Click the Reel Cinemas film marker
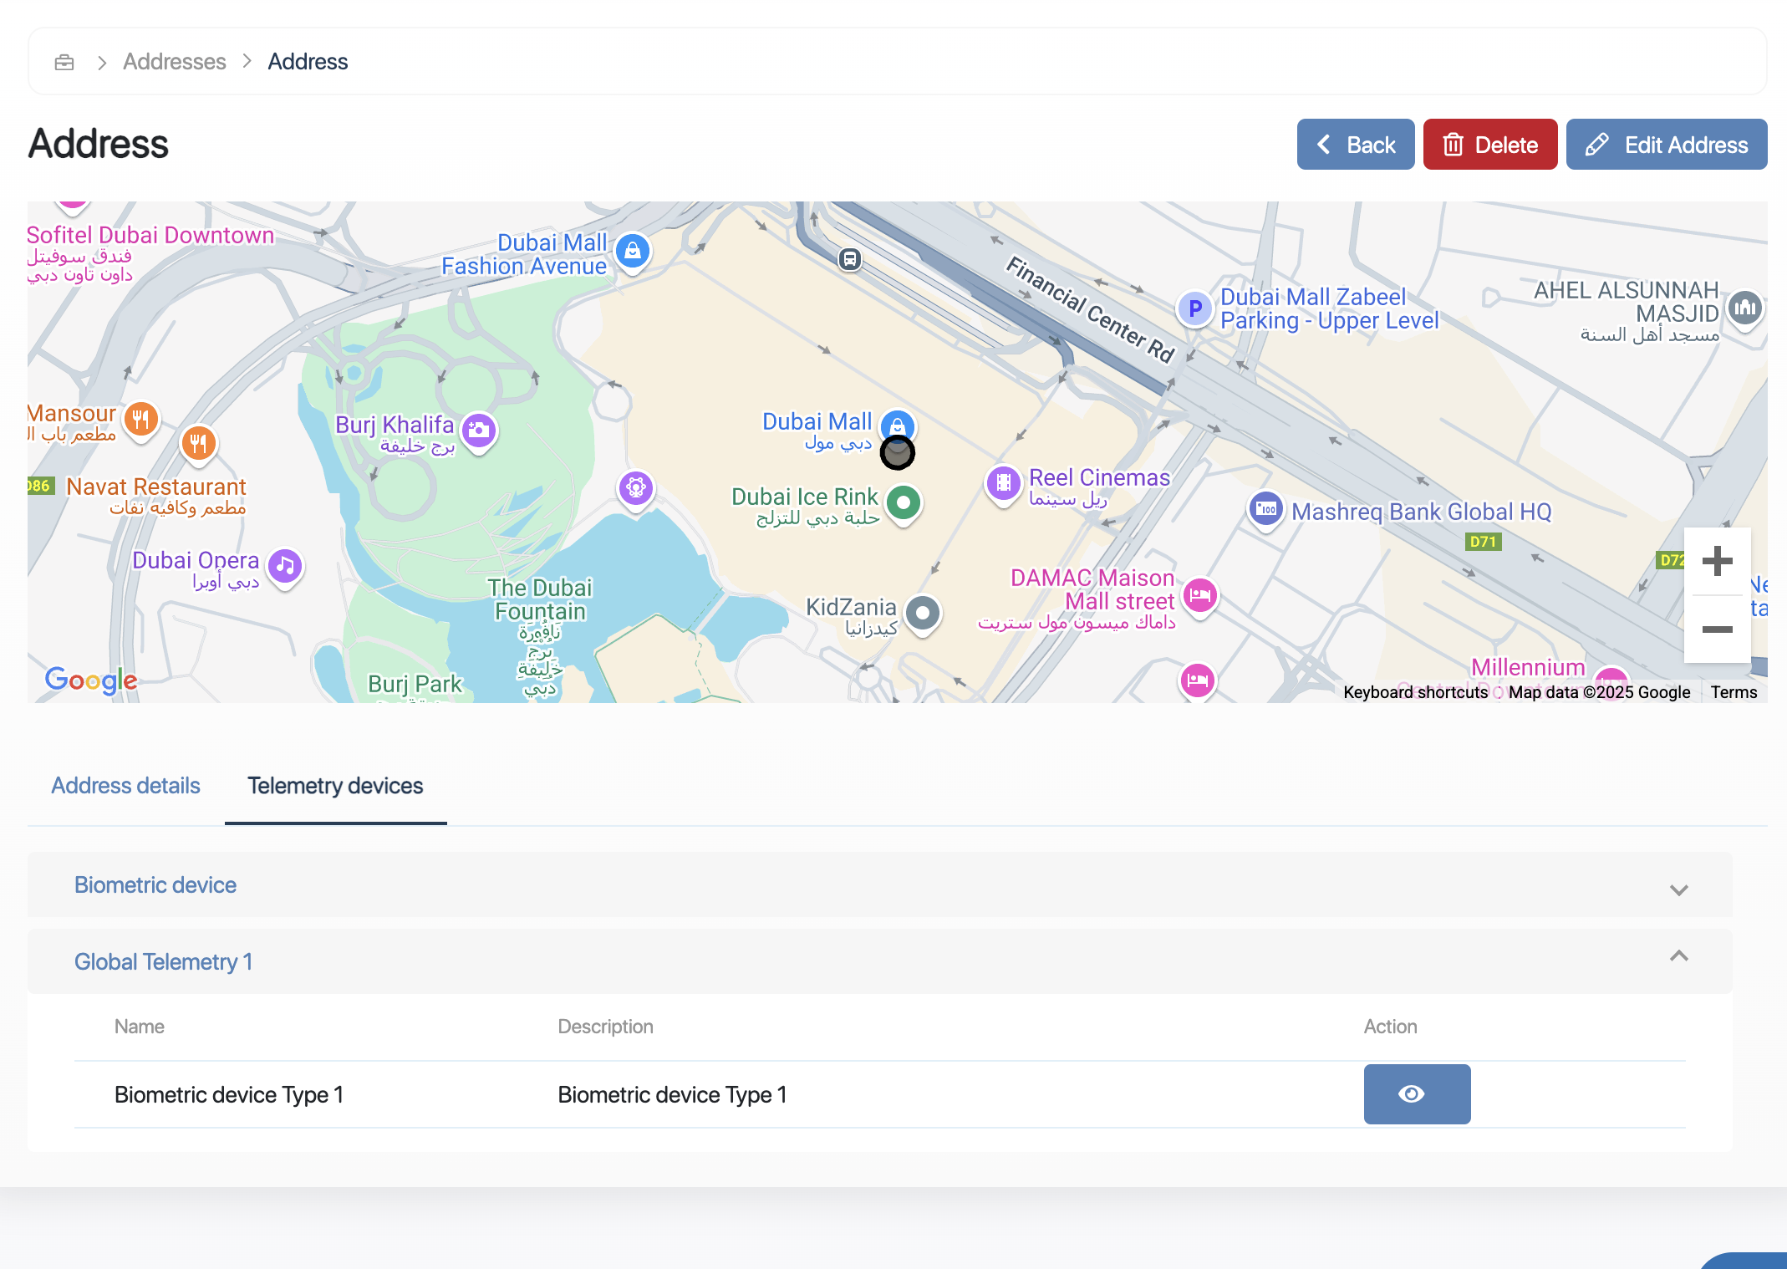The height and width of the screenshot is (1269, 1787). point(1004,482)
